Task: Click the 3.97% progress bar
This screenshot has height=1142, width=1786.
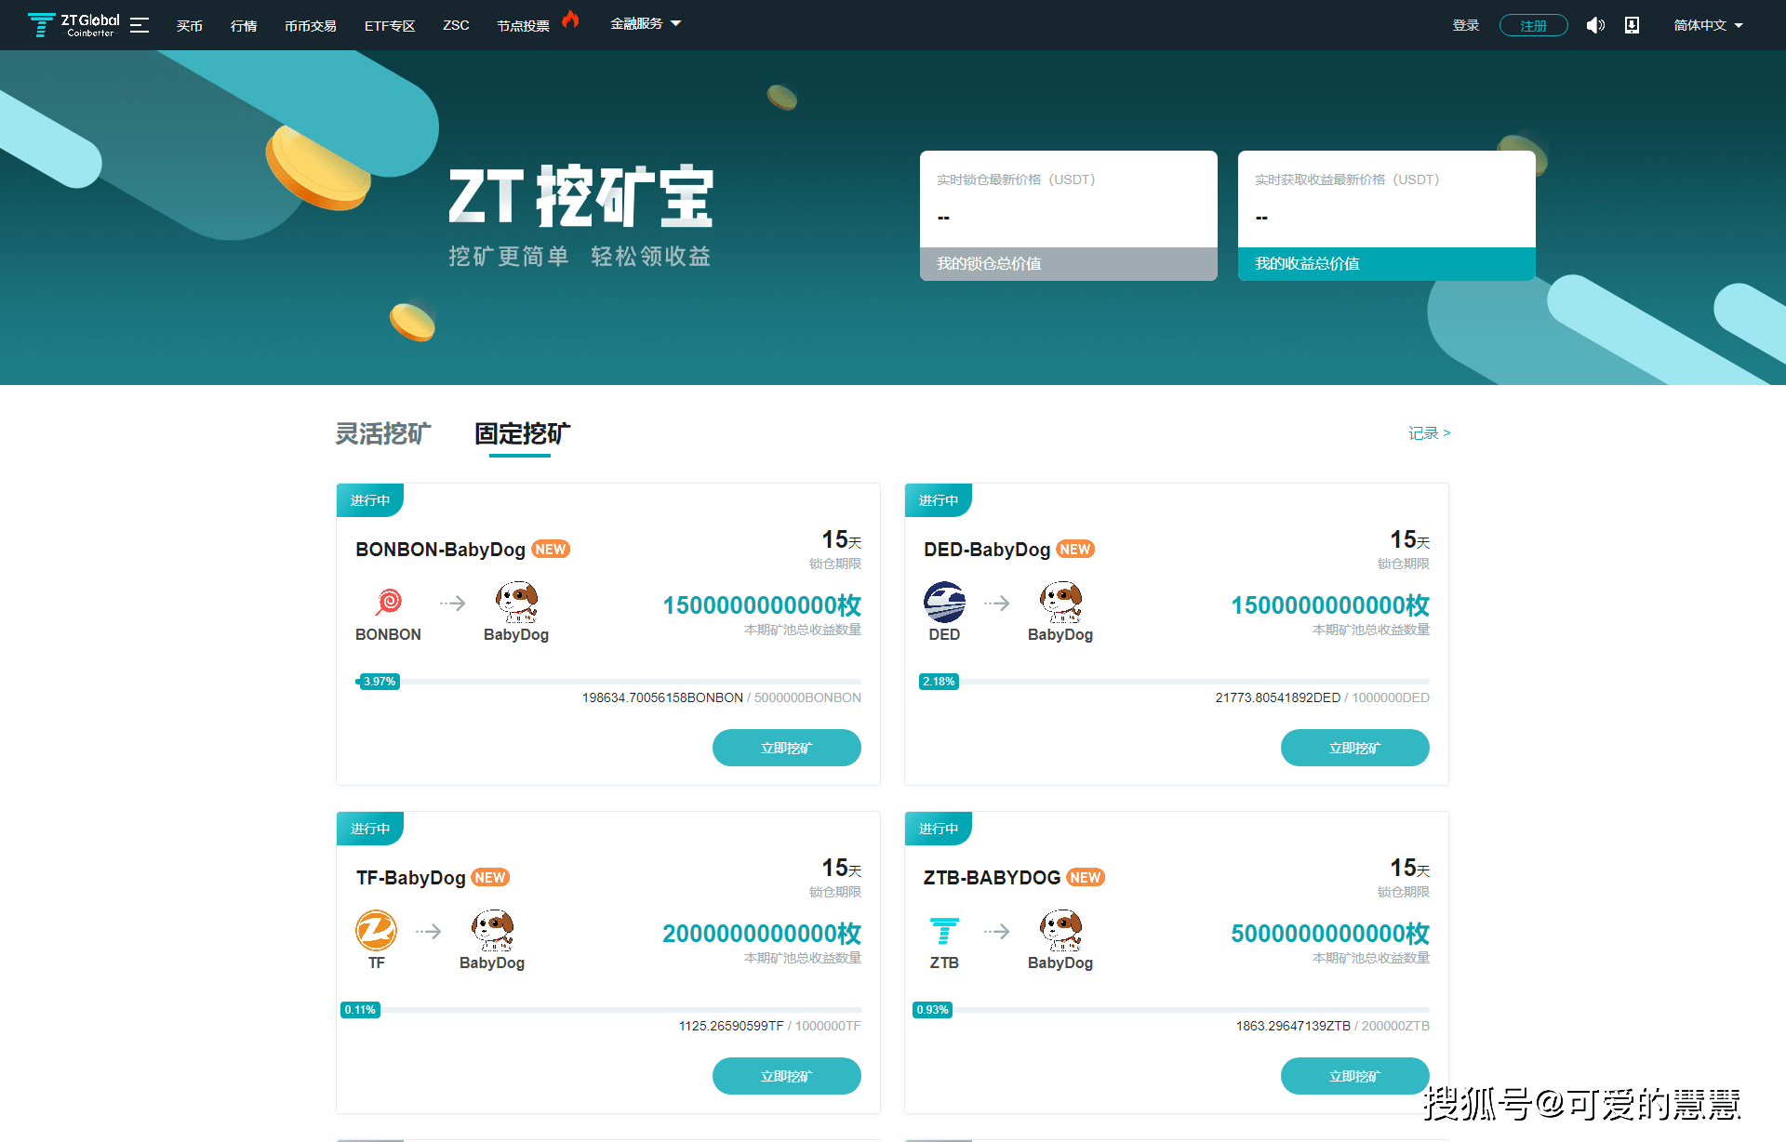Action: pyautogui.click(x=376, y=681)
